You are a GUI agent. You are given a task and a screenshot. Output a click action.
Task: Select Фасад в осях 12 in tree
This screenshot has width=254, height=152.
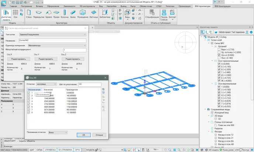point(225,135)
